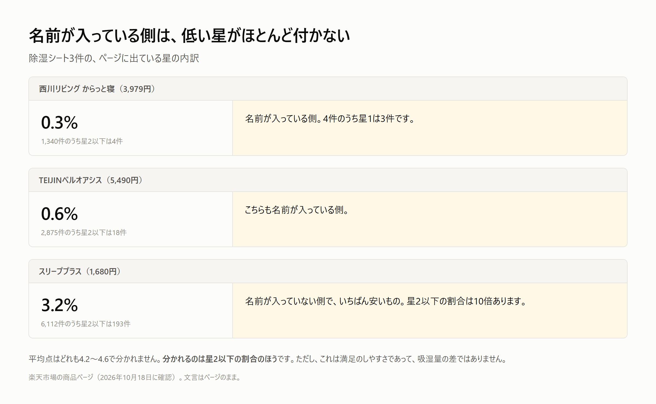Viewport: 656px width, 404px height.
Task: Click the 3.2% figure
Action: [59, 305]
